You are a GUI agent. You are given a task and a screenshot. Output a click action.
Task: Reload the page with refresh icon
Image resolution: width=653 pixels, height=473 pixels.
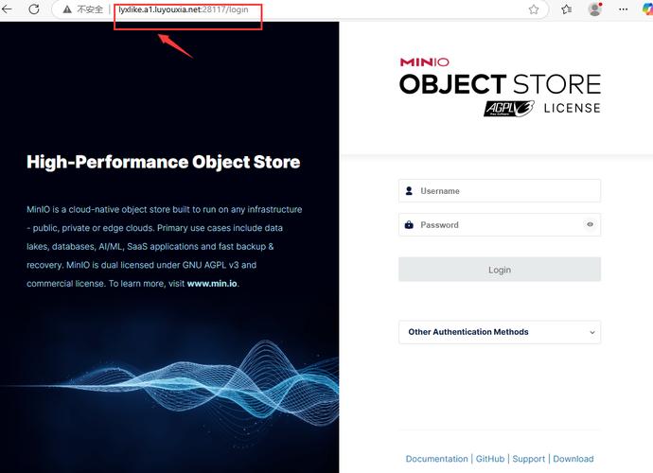(34, 9)
